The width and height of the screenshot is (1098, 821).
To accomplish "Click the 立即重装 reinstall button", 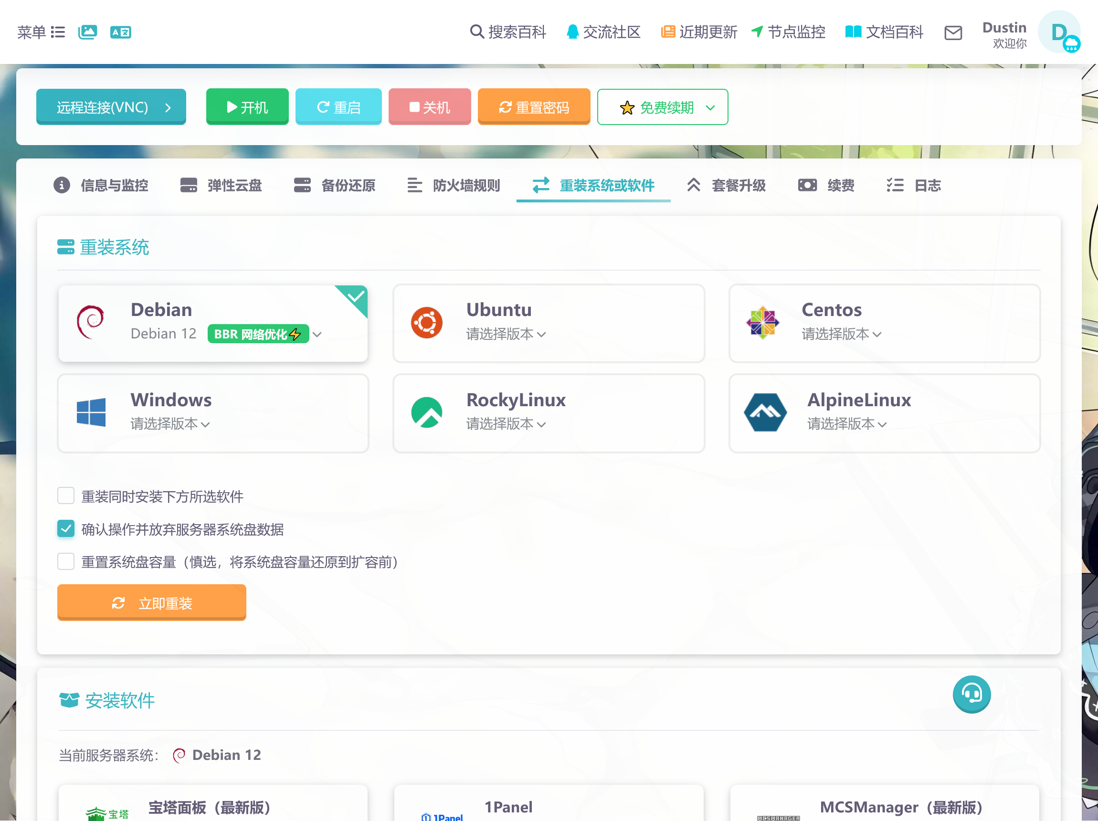I will 152,603.
